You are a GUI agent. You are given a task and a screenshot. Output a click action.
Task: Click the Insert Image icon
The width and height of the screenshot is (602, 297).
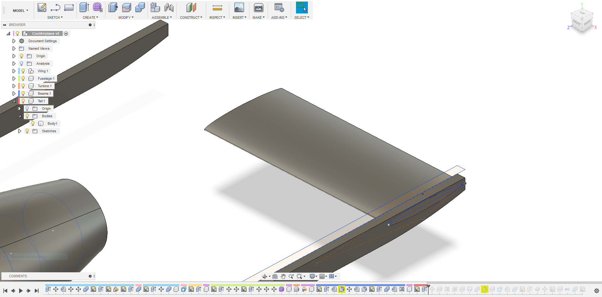tap(239, 8)
